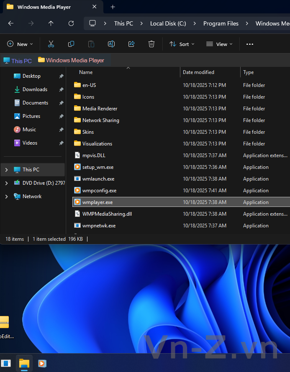This screenshot has width=290, height=372.
Task: Launch Windows Media Player from the taskbar
Action: pyautogui.click(x=42, y=363)
